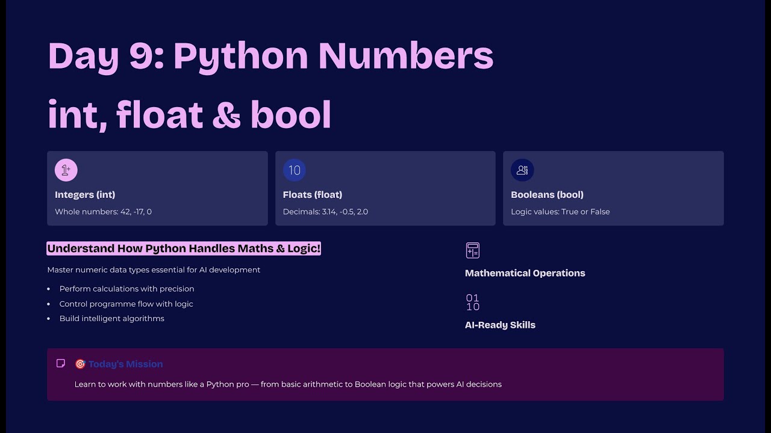Click the target emoji before Today's Mission
Image resolution: width=771 pixels, height=433 pixels.
(80, 364)
